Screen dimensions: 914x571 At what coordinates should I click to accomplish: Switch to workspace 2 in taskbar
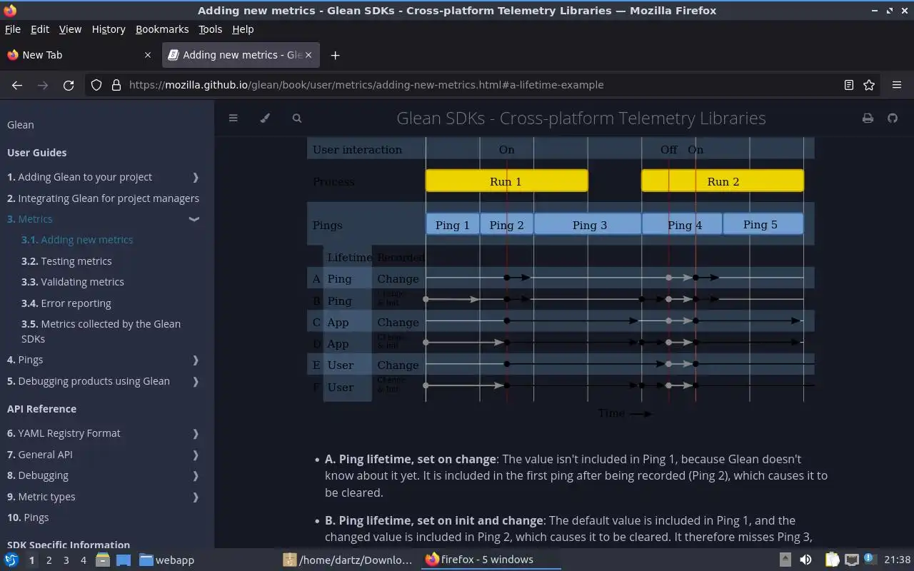(x=49, y=560)
